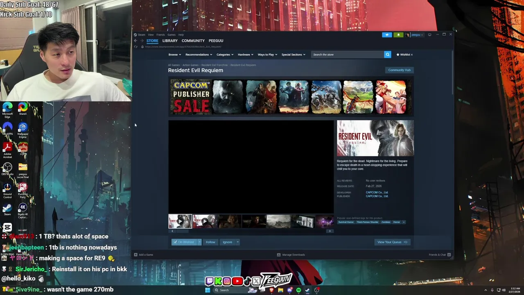
Task: Open peeguu social final folder
Action: pos(23,170)
